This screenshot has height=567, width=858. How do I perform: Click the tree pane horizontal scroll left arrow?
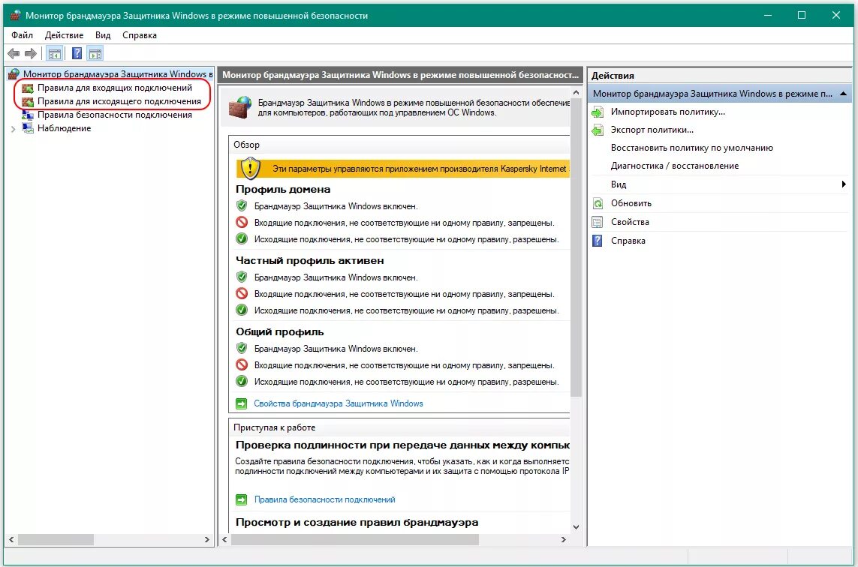(11, 540)
